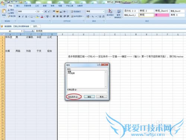Apply the yellow fill color bucket

[x=37, y=16]
